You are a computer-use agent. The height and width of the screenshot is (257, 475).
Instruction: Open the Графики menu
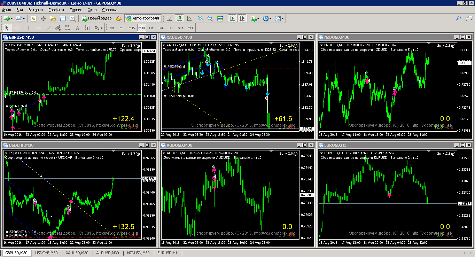pos(56,10)
